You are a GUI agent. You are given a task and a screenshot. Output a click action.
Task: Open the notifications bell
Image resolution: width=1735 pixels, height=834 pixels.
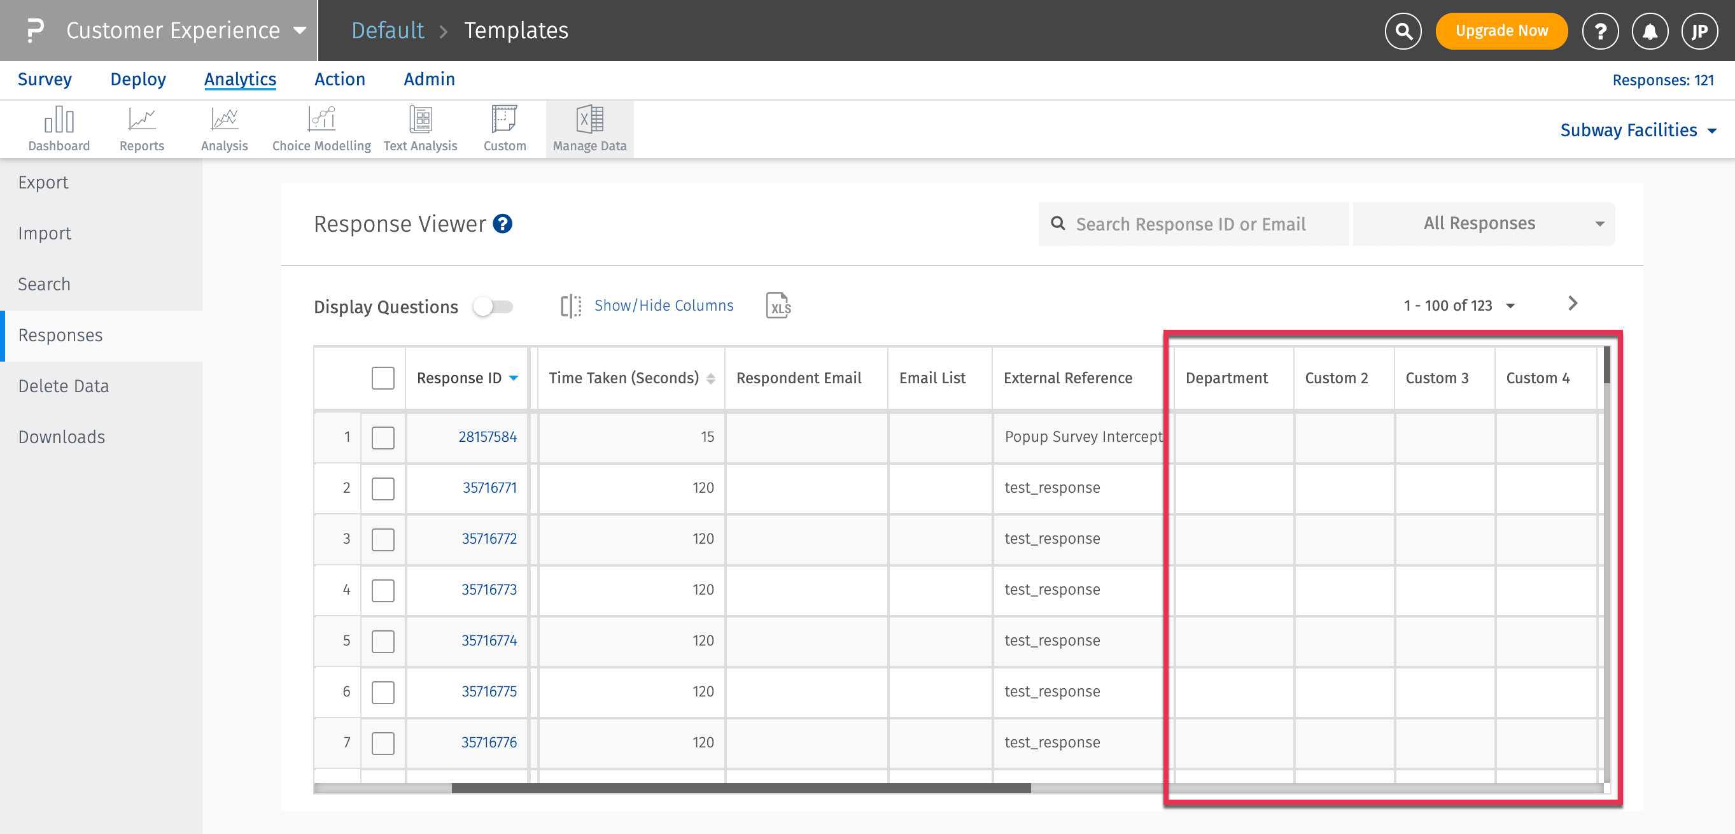(x=1650, y=31)
